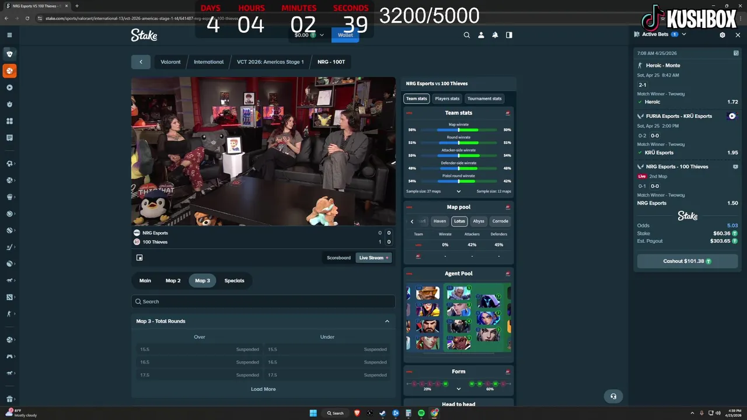This screenshot has height=420, width=747.
Task: Select Tournament stats view
Action: [484, 99]
